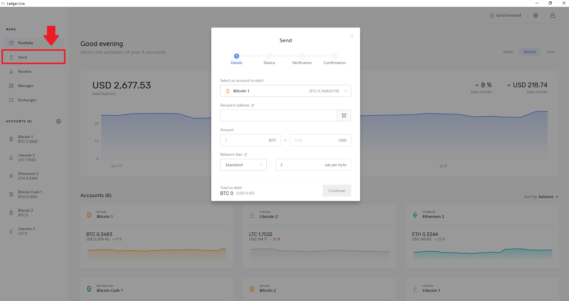The width and height of the screenshot is (569, 301).
Task: Click the Details step in Send dialog
Action: click(x=237, y=59)
